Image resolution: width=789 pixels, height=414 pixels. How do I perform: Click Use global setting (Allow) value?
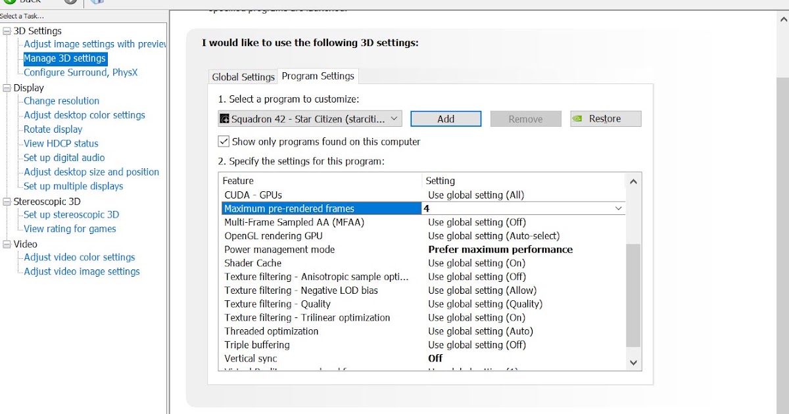pyautogui.click(x=483, y=290)
